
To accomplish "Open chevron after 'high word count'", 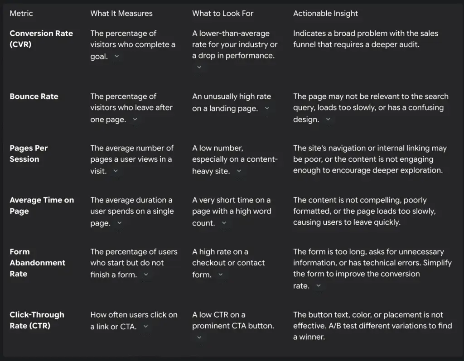I will (x=224, y=223).
